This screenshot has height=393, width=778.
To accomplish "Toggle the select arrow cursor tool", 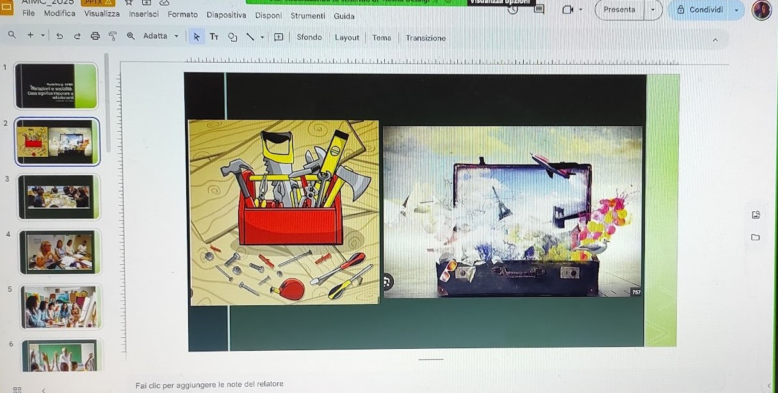I will [x=197, y=37].
